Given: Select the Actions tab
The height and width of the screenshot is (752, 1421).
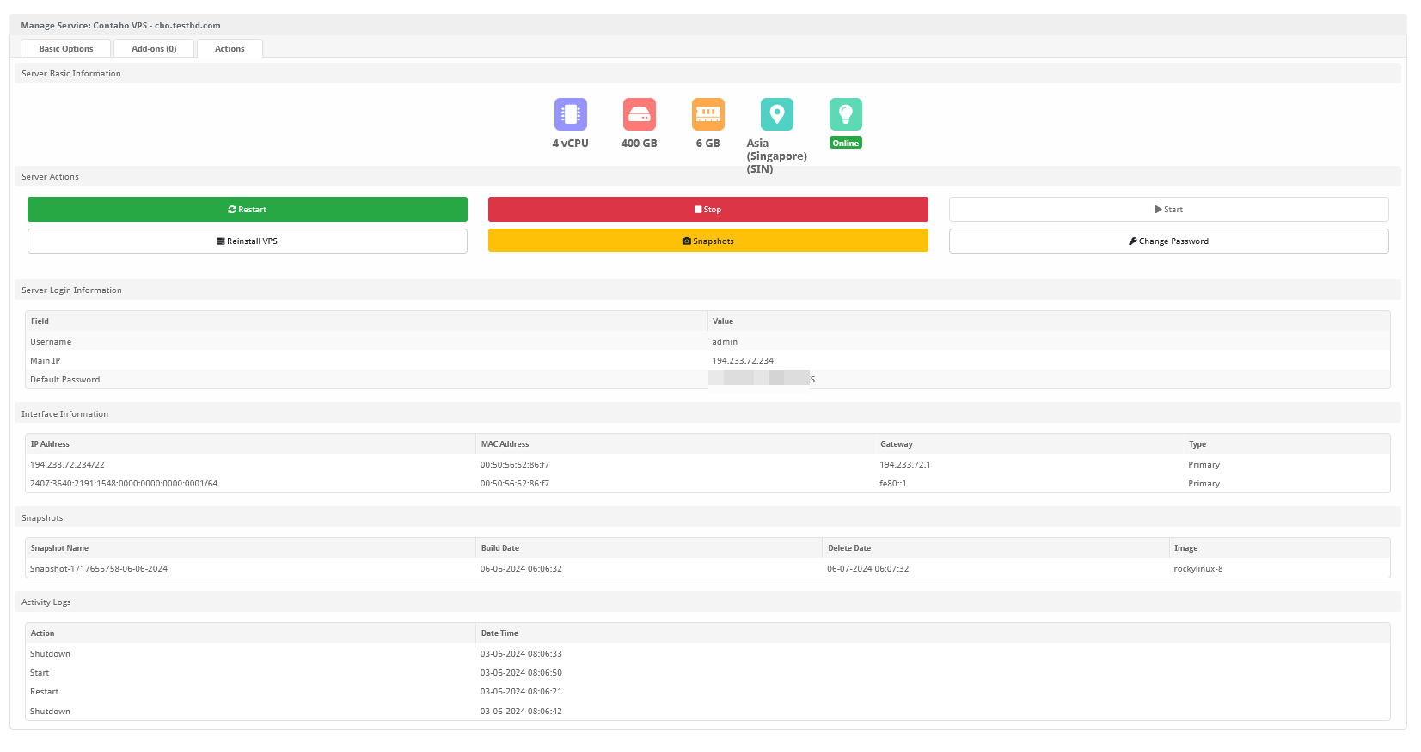Looking at the screenshot, I should (230, 49).
